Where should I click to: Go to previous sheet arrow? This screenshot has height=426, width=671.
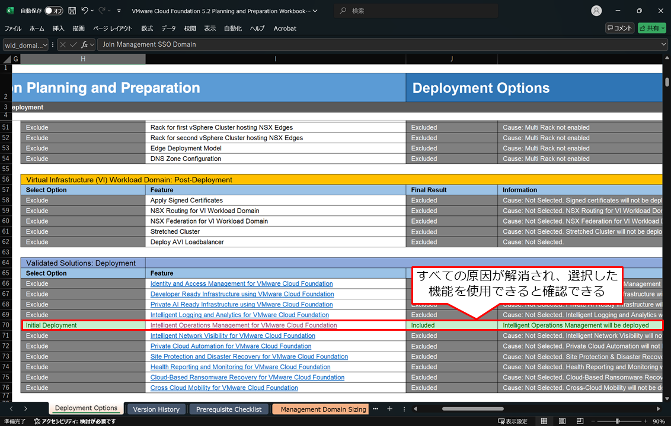tap(11, 409)
